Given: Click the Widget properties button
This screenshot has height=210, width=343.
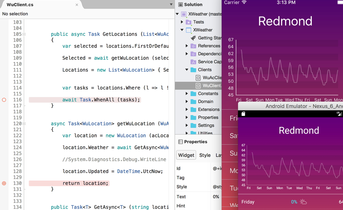Looking at the screenshot, I should coord(186,155).
